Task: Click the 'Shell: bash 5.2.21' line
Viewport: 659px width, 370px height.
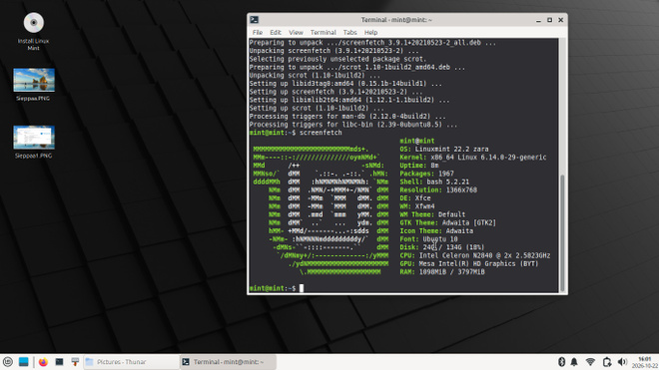Action: [434, 182]
